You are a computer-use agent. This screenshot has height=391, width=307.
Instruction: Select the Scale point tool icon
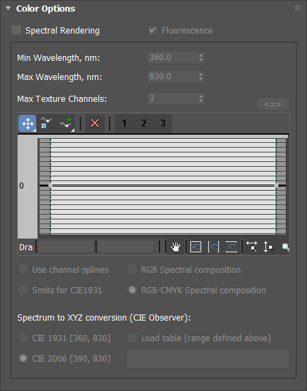click(46, 123)
